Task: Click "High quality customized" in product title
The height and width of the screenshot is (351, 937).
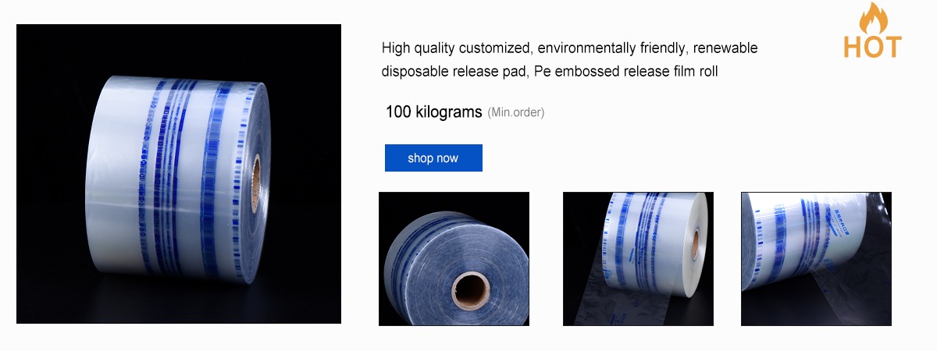Action: tap(455, 48)
